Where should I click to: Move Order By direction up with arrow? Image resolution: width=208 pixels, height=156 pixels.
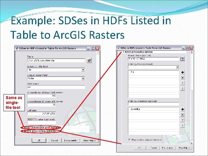183,120
